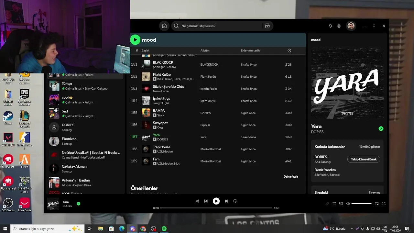Open the mini player icon

(x=376, y=204)
